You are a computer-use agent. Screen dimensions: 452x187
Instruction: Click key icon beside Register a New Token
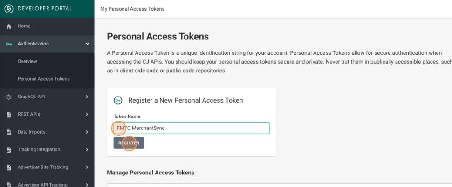coord(118,100)
